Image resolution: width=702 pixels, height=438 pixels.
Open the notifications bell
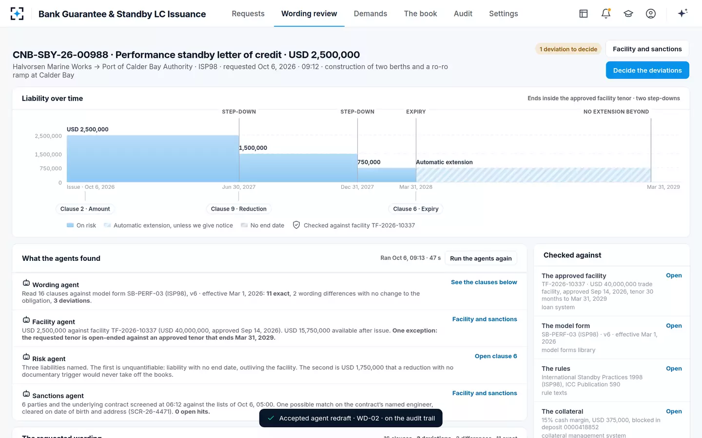tap(606, 14)
